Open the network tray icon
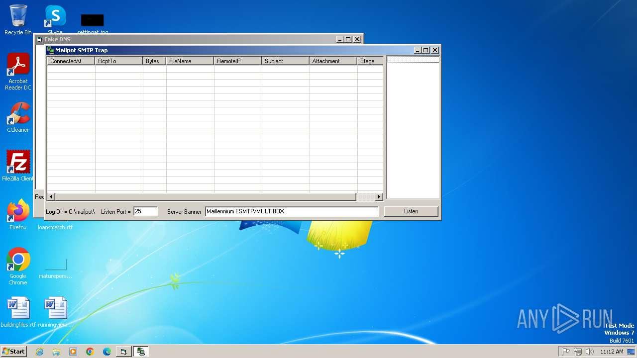This screenshot has height=358, width=637. coord(578,352)
